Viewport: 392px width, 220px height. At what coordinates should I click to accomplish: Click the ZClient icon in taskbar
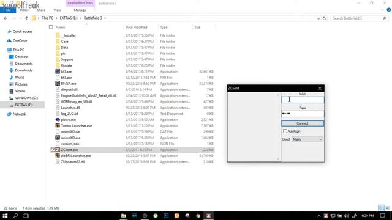tap(208, 216)
